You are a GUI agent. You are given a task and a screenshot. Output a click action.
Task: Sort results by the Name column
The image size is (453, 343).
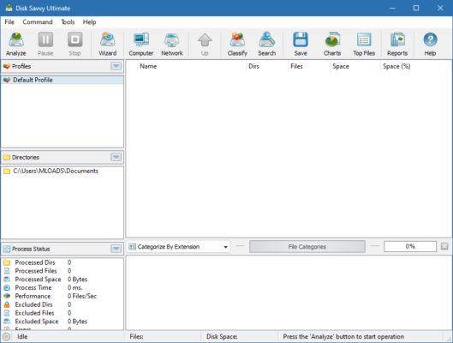pos(192,66)
